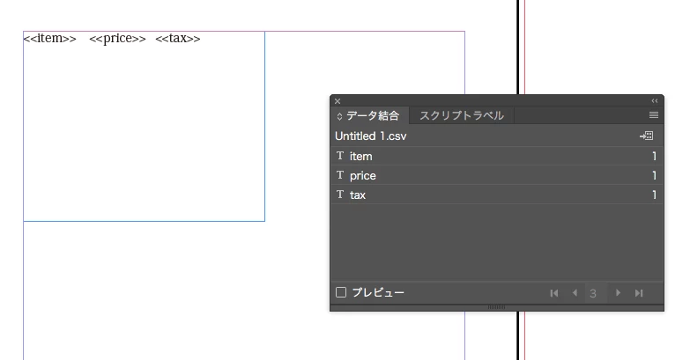690x360 pixels.
Task: Click the page count 1 beside tax
Action: [655, 195]
